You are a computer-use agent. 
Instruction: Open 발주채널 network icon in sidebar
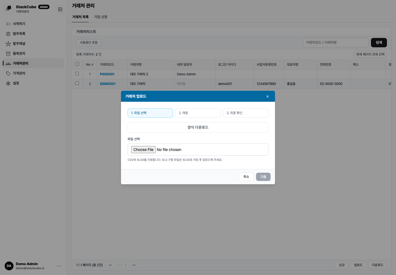click(8, 44)
